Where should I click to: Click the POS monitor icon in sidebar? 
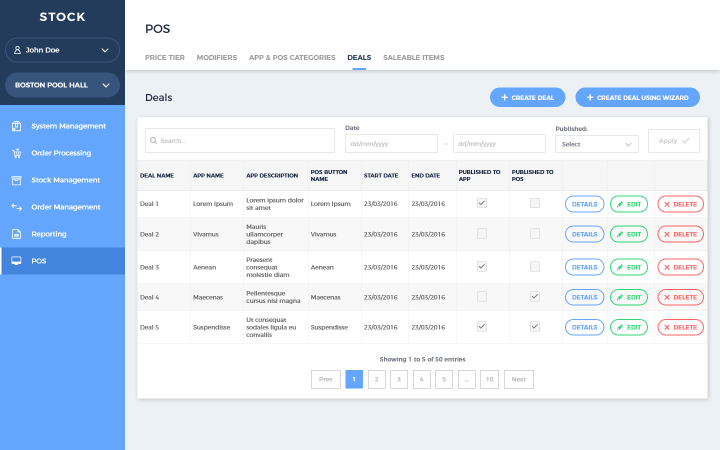click(x=16, y=261)
